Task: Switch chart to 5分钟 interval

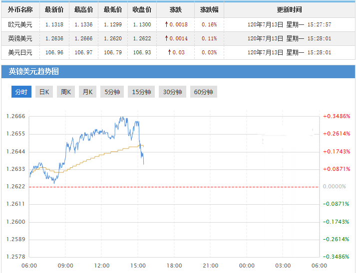Action: click(x=112, y=92)
